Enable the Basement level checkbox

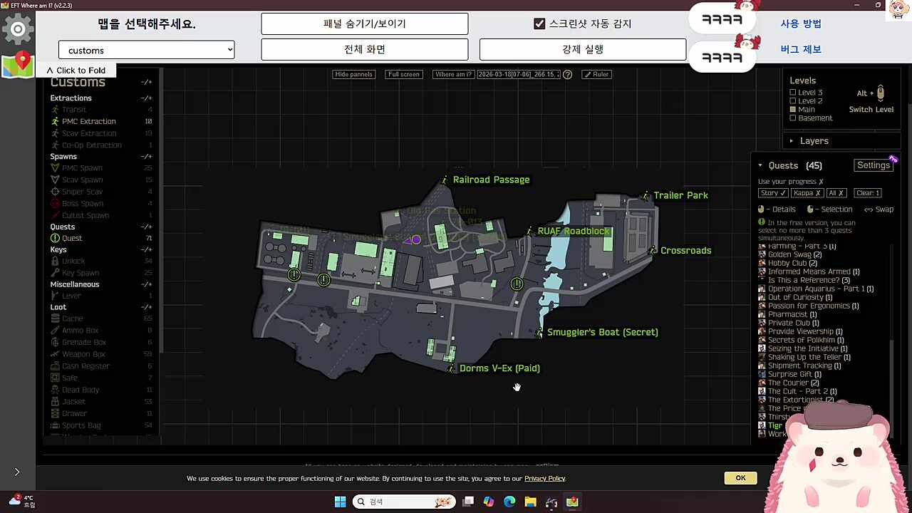793,118
